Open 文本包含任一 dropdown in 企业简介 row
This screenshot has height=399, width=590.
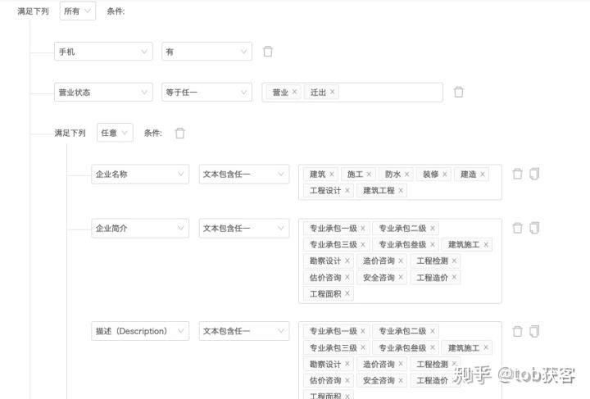[244, 229]
